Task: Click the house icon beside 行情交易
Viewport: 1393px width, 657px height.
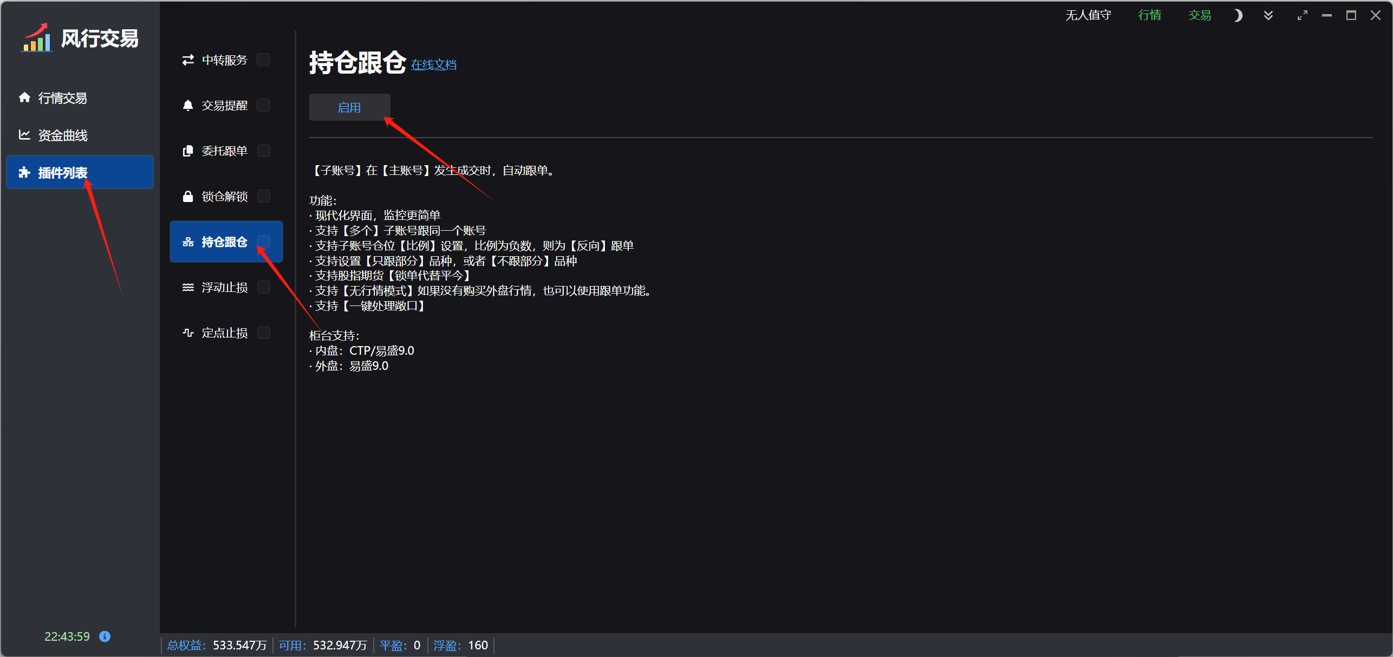Action: coord(24,97)
